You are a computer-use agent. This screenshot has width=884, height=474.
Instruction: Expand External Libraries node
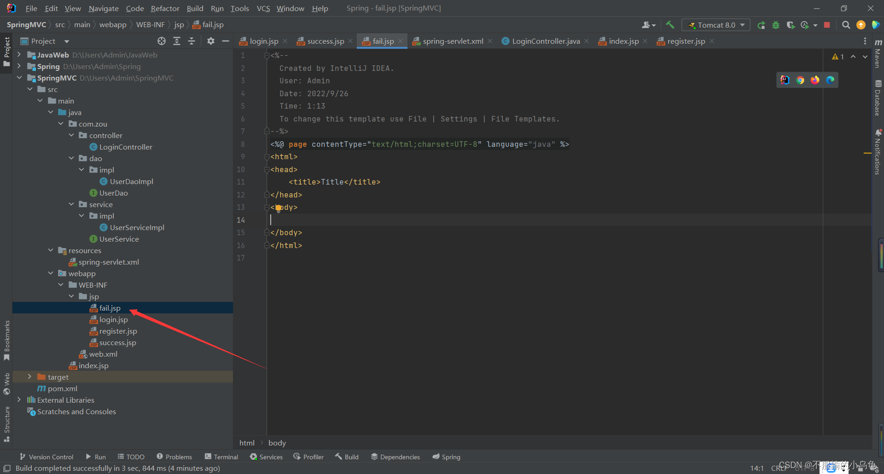pyautogui.click(x=19, y=400)
